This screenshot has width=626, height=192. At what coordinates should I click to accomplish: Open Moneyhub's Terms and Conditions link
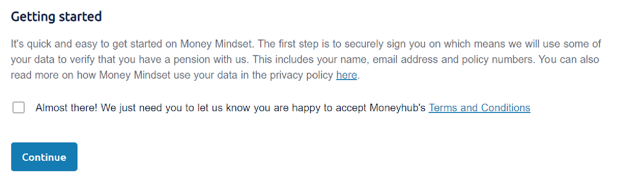click(479, 108)
